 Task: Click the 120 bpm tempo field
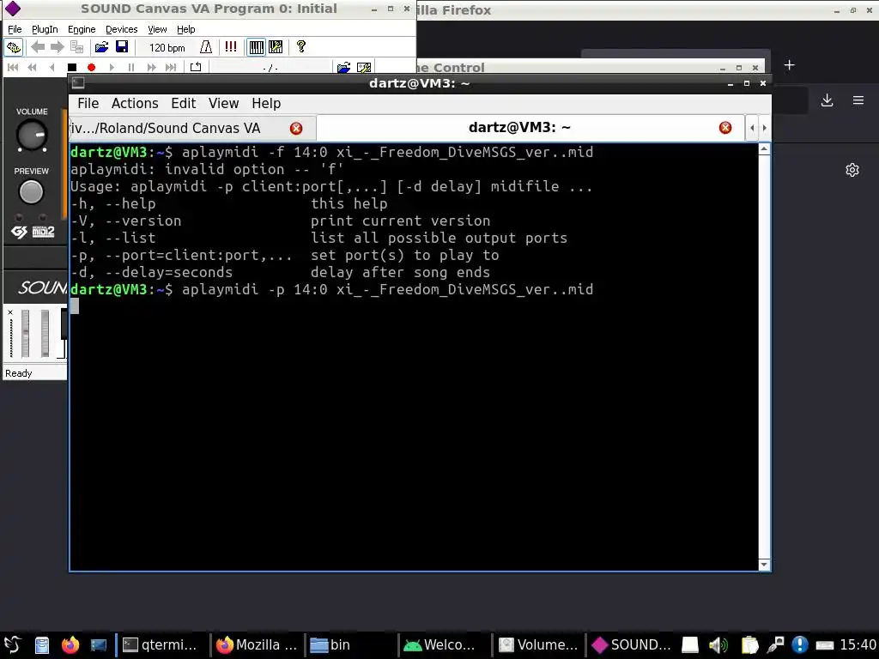pos(167,48)
